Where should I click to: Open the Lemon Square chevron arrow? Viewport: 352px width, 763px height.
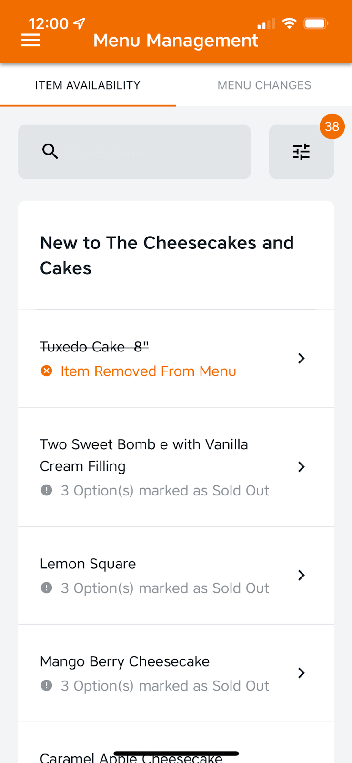301,575
